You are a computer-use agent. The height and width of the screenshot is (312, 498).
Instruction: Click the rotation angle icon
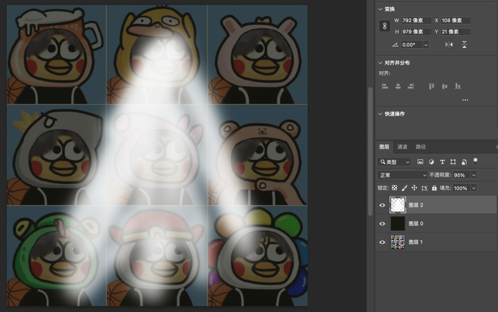click(x=395, y=45)
